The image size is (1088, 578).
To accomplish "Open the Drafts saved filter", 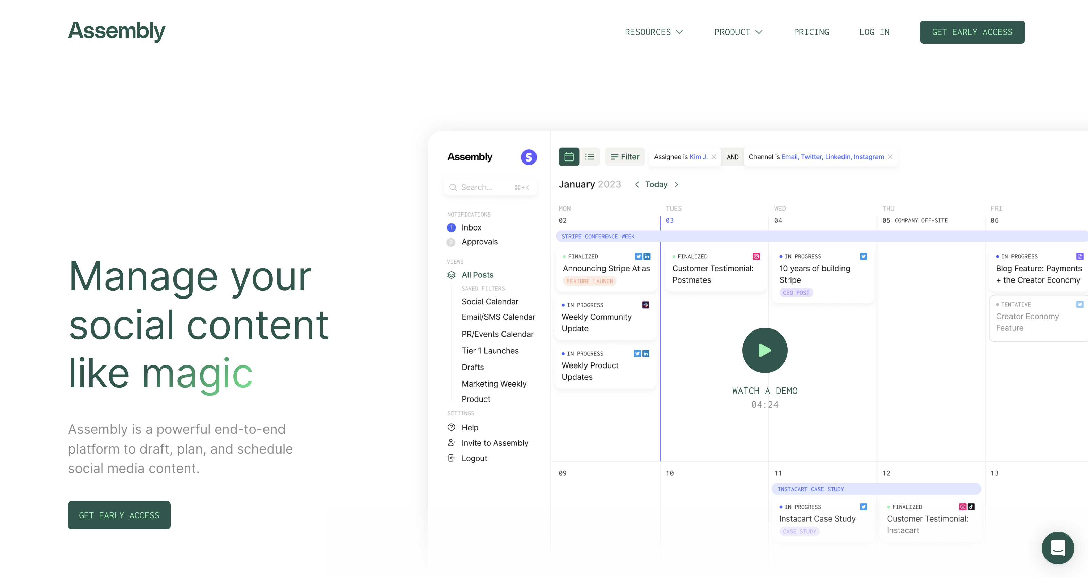I will (x=473, y=367).
